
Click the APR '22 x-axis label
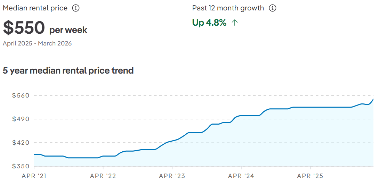pos(103,176)
